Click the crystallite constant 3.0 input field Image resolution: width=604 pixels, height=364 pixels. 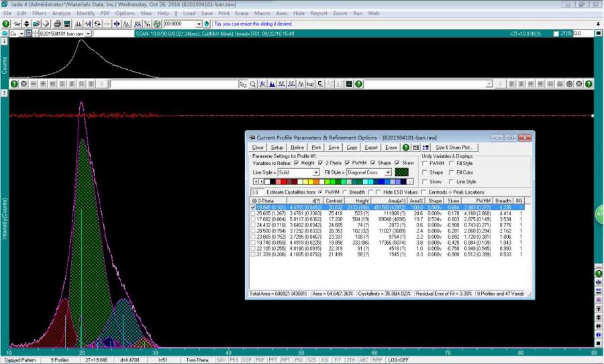coord(257,192)
